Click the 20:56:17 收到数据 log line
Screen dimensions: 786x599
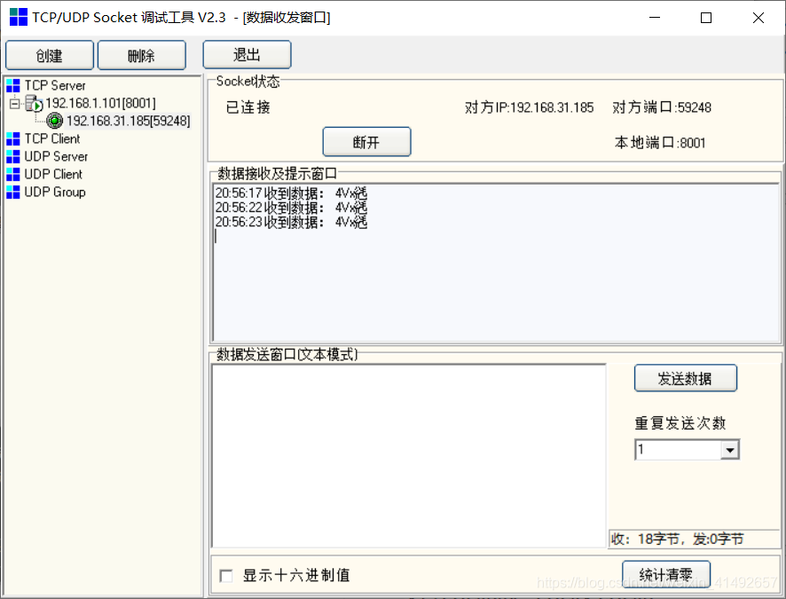click(291, 193)
